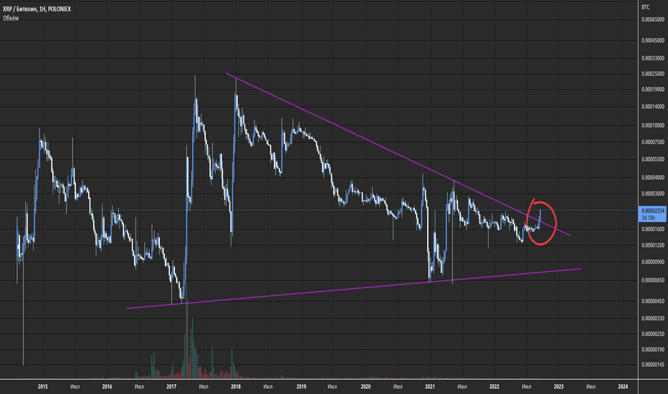Click the XRP / Биткоин, 1Н, POLONIEX symbol title

(37, 9)
